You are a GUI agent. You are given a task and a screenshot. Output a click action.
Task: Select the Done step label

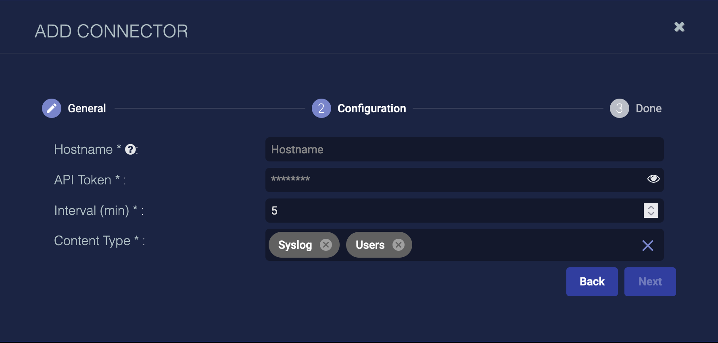click(648, 108)
